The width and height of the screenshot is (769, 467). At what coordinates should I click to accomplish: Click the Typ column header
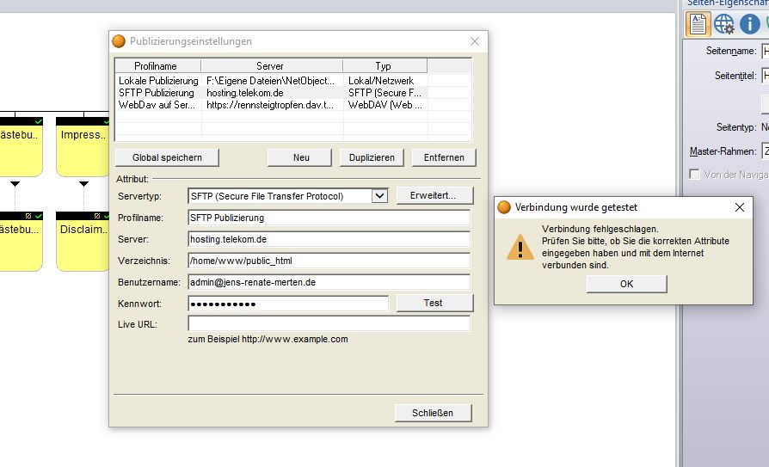(385, 65)
